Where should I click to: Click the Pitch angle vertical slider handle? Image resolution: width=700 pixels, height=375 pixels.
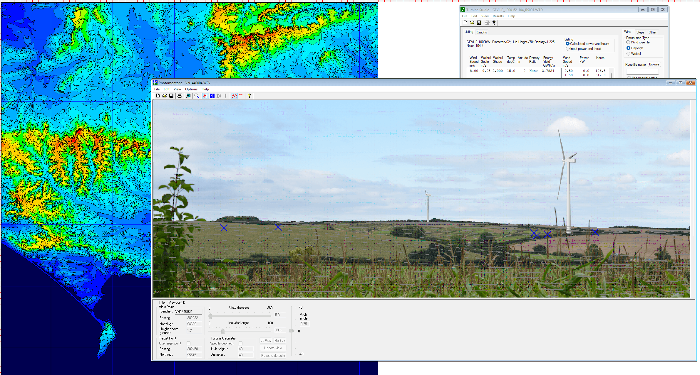click(291, 331)
